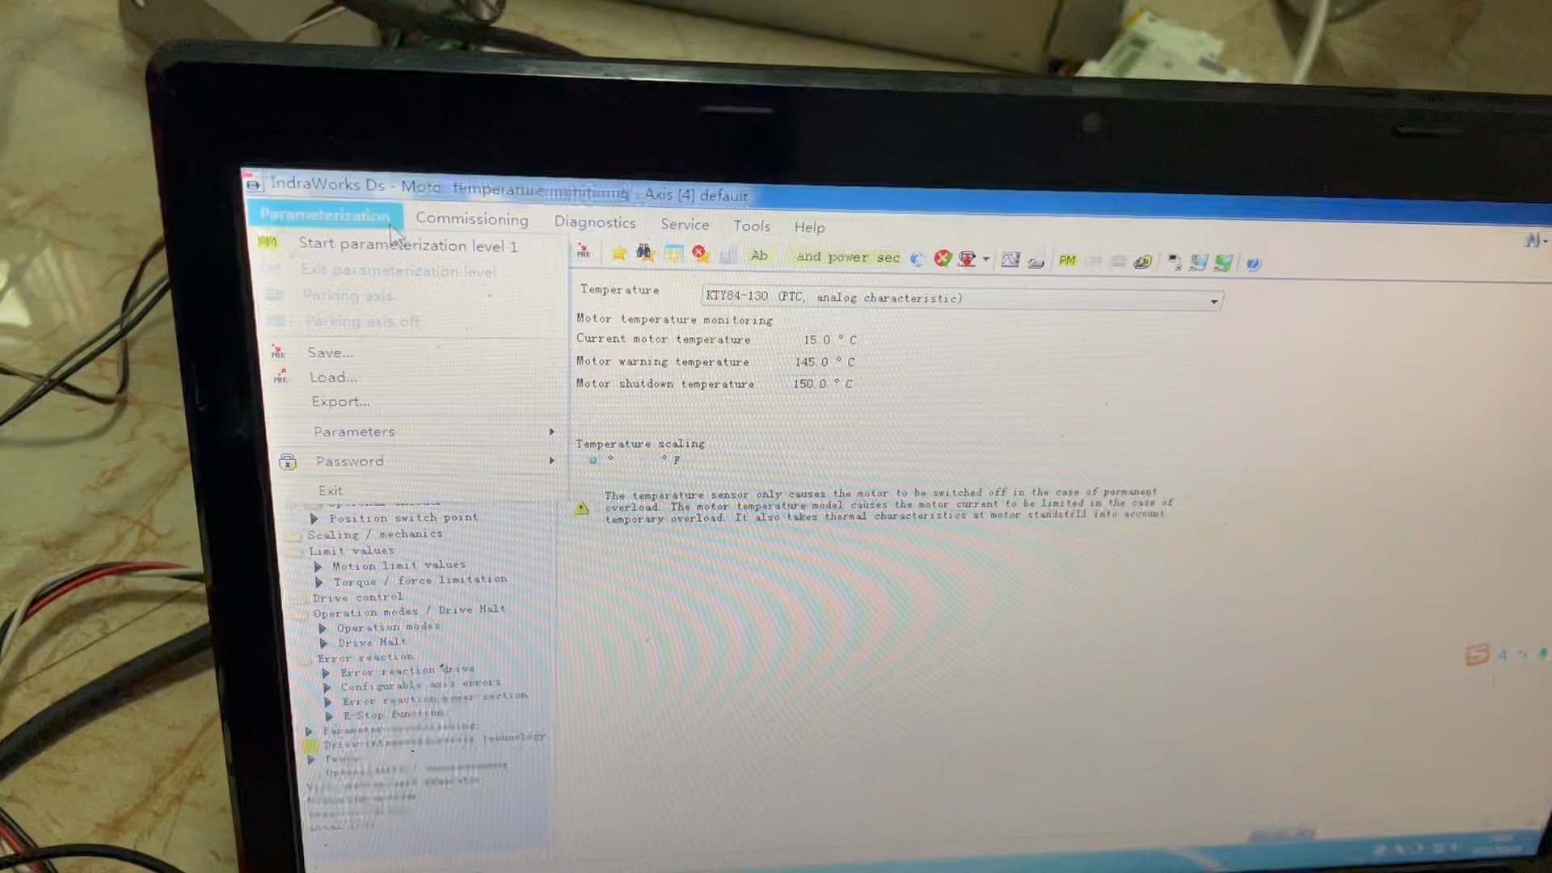
Task: Click Start parameterization level 1 option
Action: point(407,244)
